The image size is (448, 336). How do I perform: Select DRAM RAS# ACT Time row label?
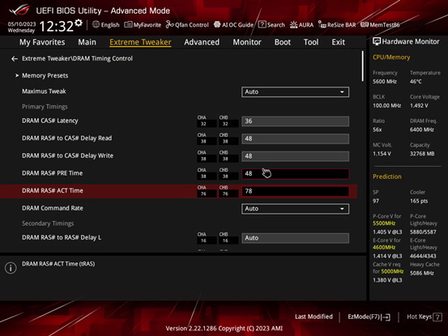pyautogui.click(x=53, y=191)
